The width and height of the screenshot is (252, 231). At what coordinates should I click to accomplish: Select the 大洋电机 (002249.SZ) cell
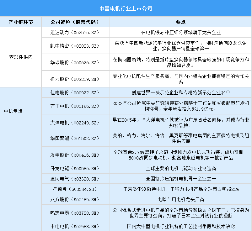tap(75, 122)
